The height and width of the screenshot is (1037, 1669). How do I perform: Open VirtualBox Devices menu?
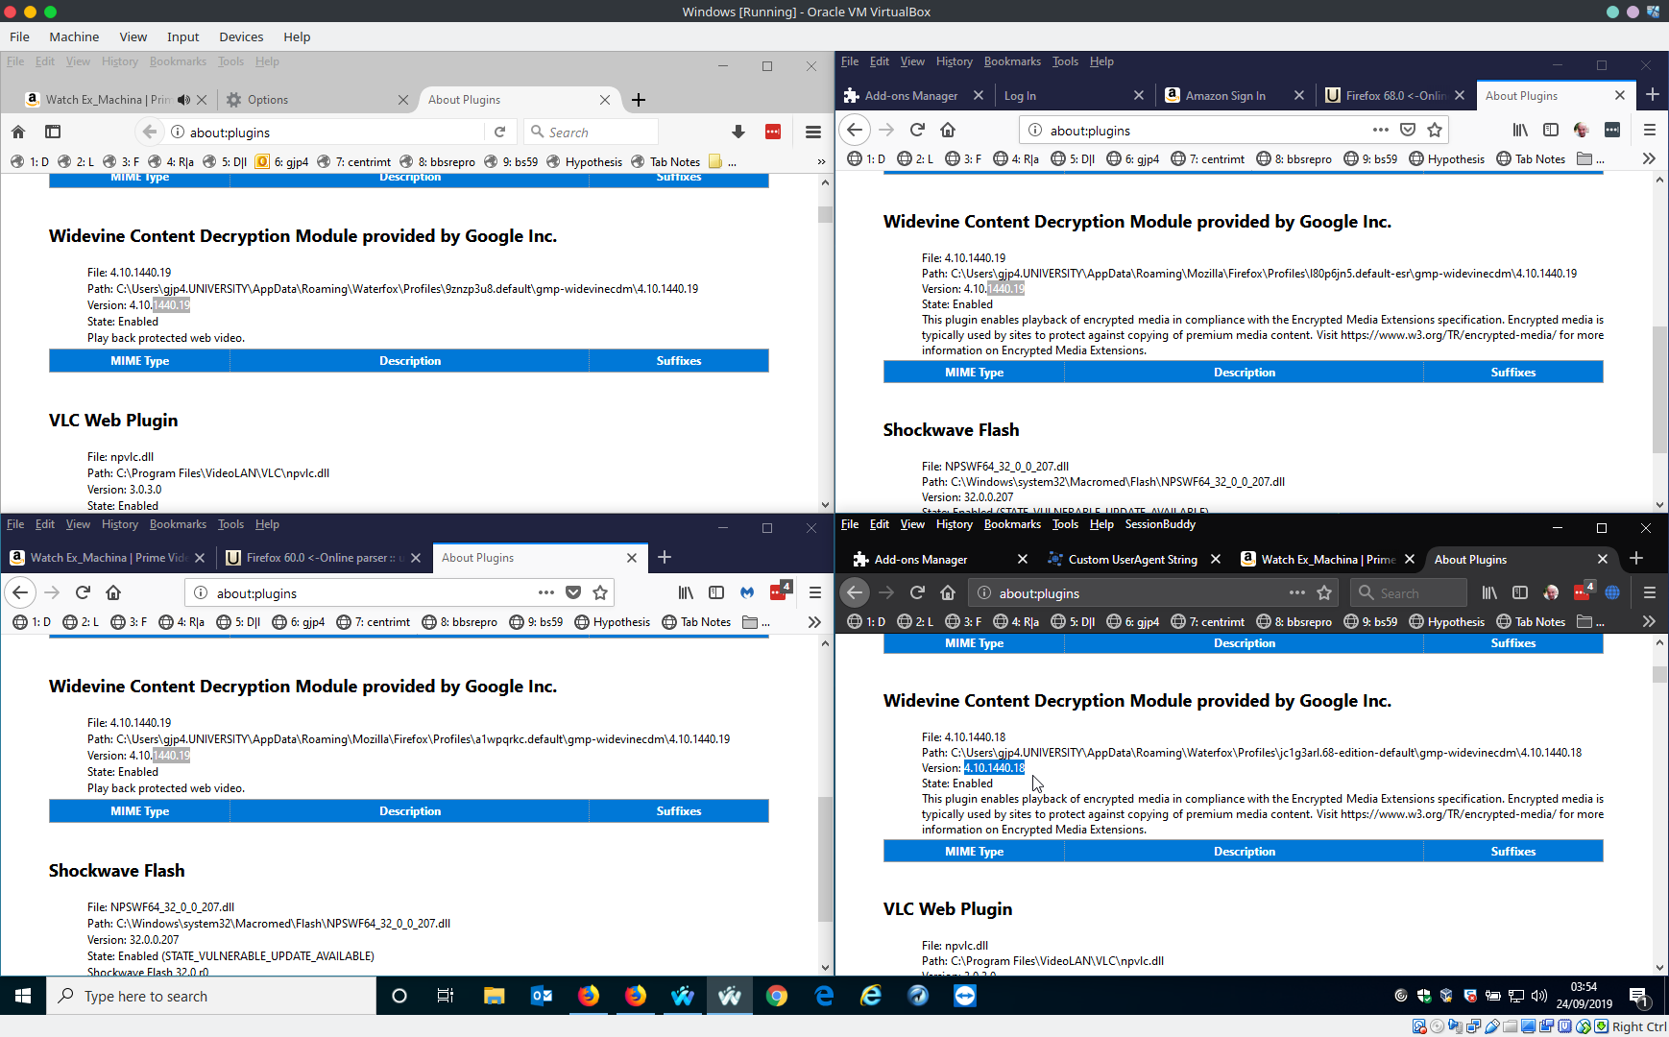241,36
